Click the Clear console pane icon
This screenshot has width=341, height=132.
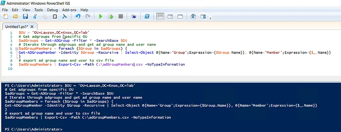pos(65,17)
